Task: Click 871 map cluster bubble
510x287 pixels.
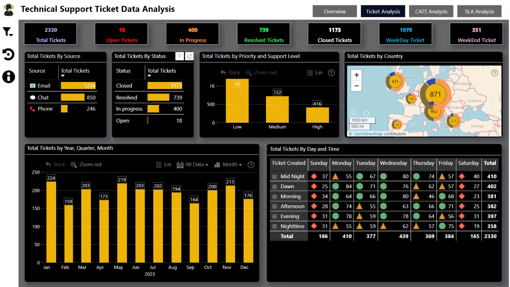Action: coord(435,94)
